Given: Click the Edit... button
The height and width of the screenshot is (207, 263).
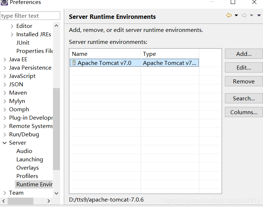Looking at the screenshot, I should coord(244,67).
